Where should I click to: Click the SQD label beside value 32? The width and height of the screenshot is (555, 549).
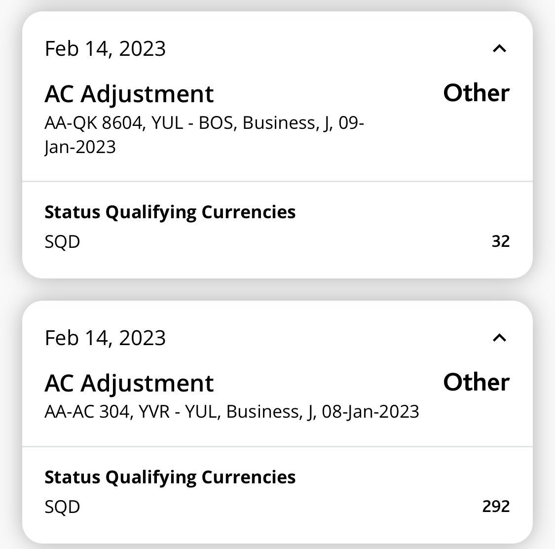coord(62,242)
